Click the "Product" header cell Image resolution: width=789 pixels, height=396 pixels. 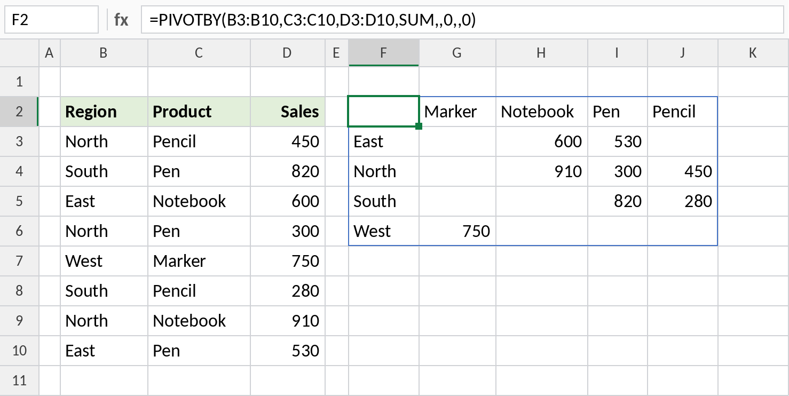199,112
